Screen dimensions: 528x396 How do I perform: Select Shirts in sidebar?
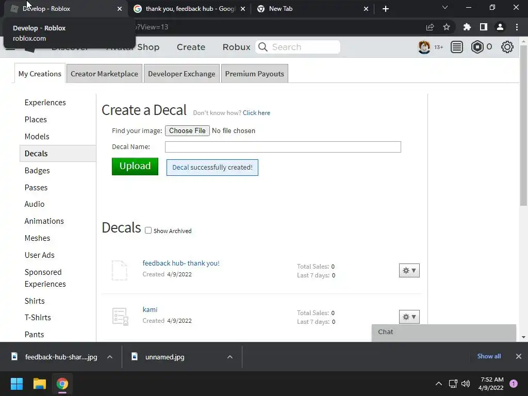[35, 301]
